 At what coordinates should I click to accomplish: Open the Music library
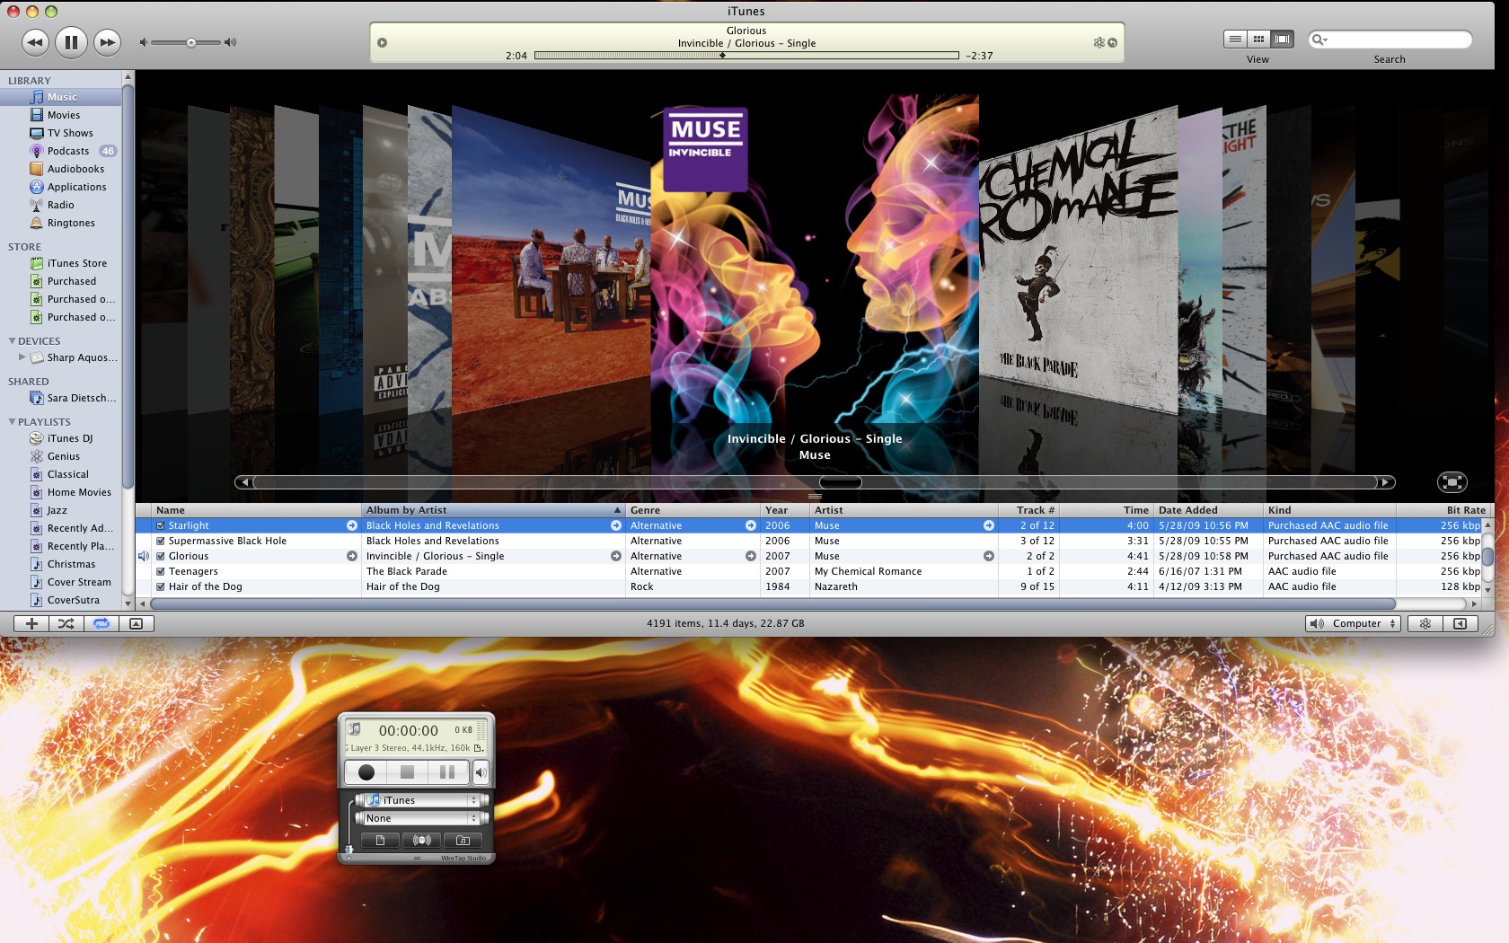61,97
